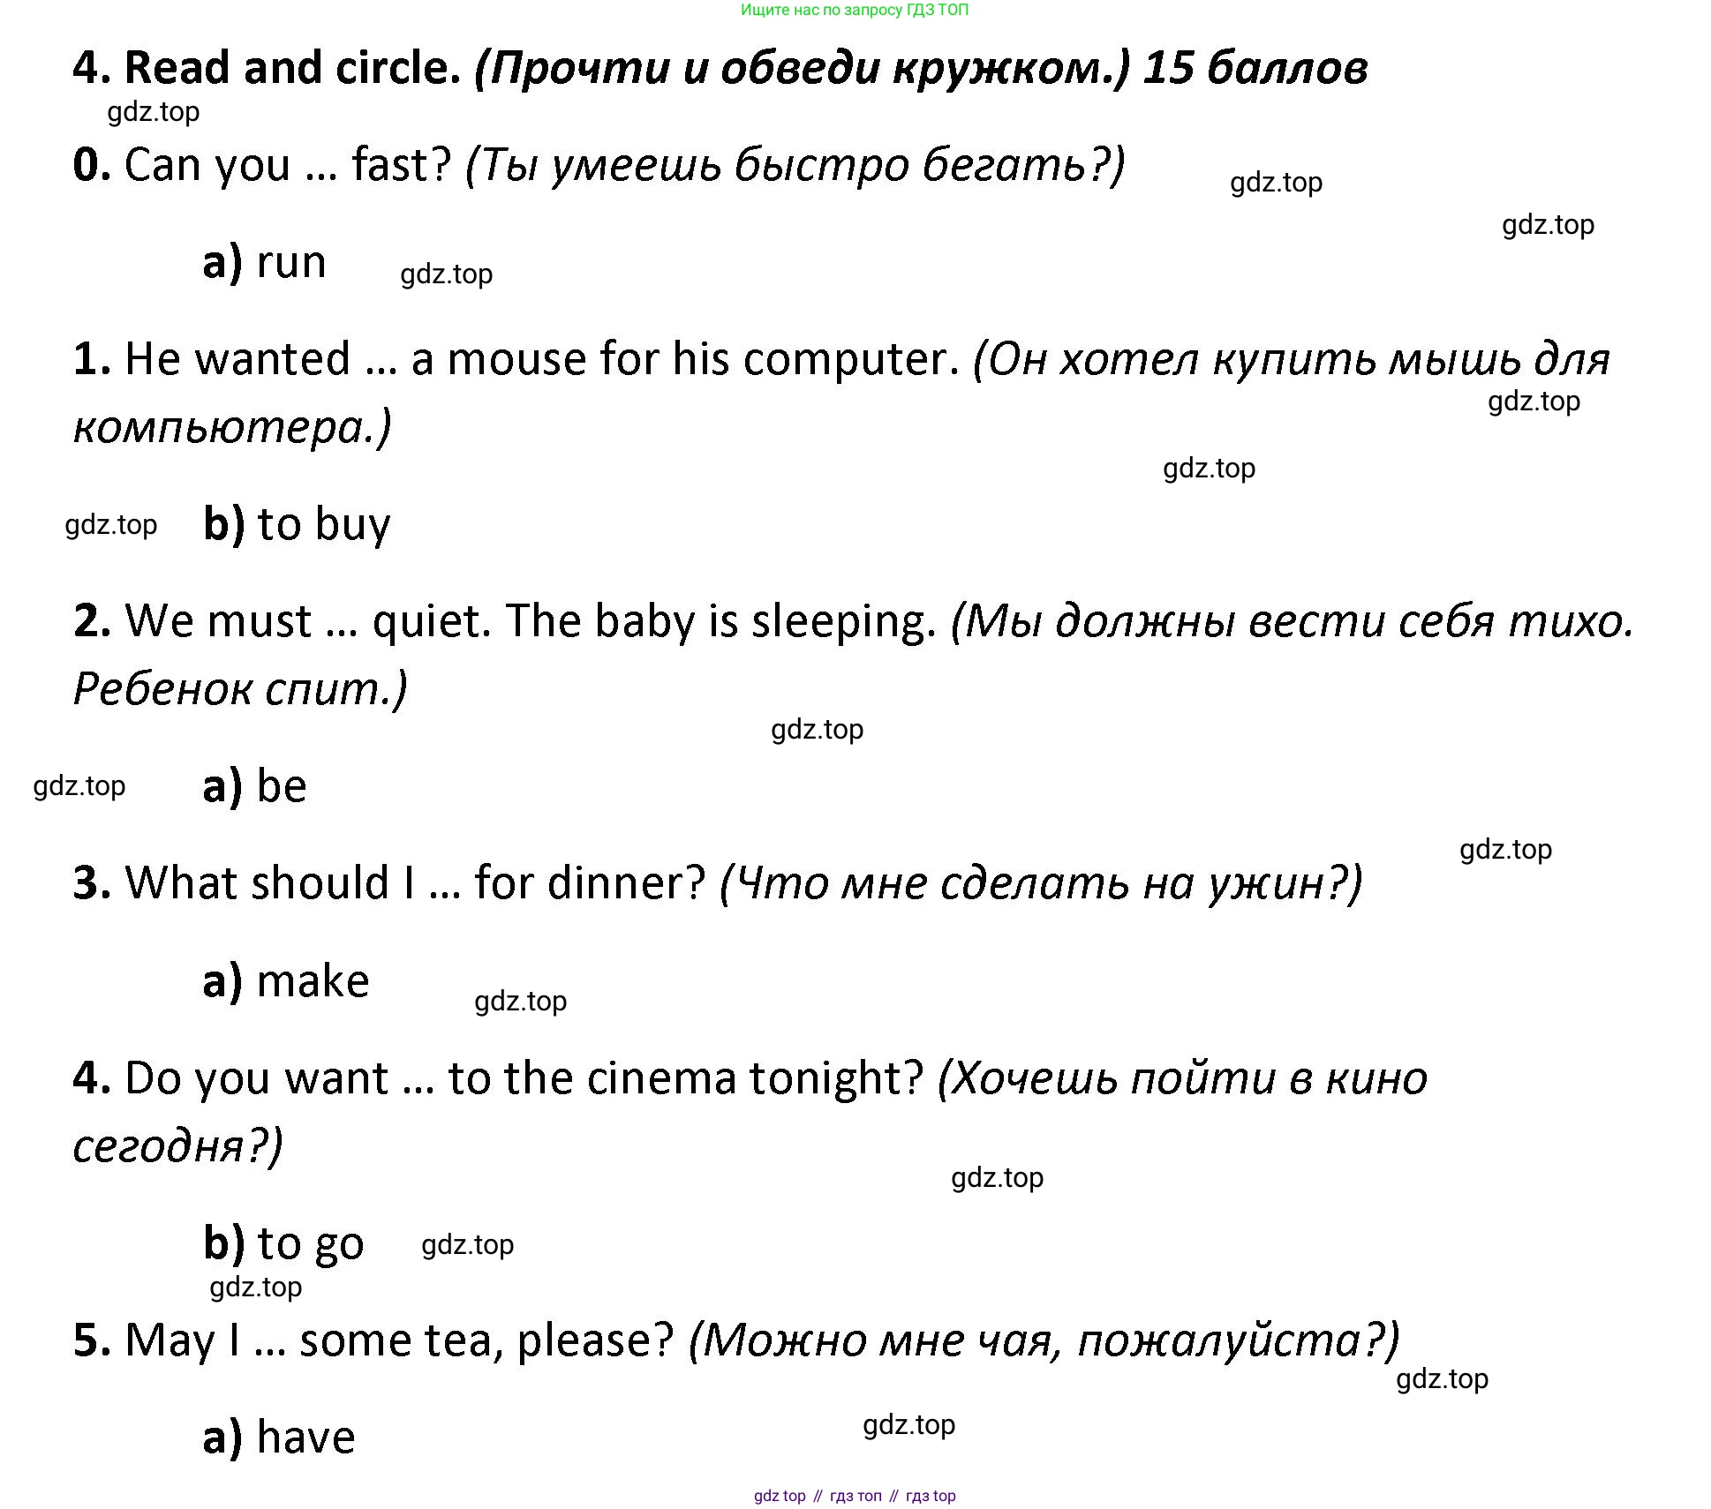Click the 'гдз top' footer link

coord(931,1496)
